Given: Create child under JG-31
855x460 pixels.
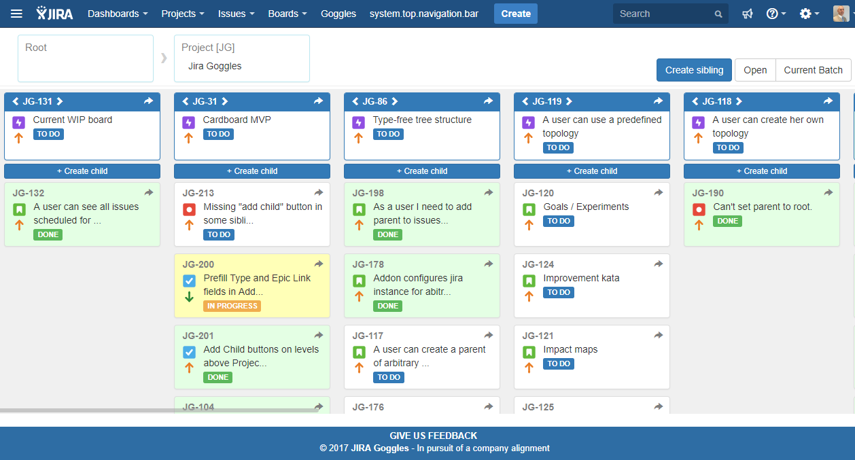Looking at the screenshot, I should point(252,171).
